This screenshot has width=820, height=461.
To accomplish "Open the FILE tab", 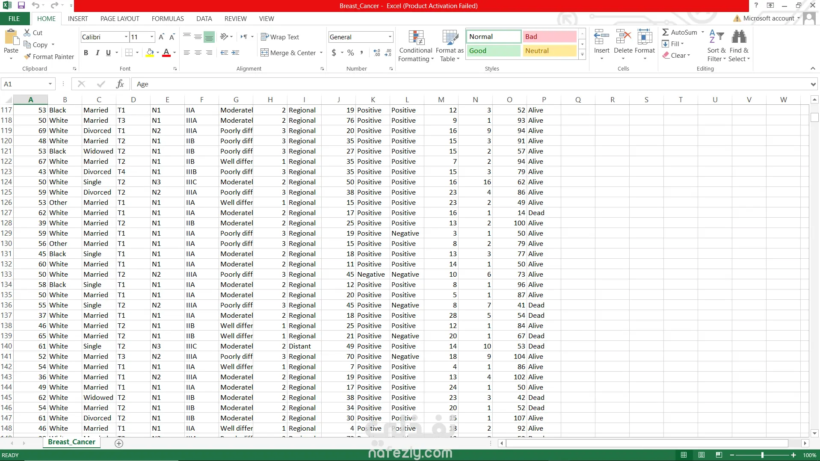I will click(x=14, y=18).
